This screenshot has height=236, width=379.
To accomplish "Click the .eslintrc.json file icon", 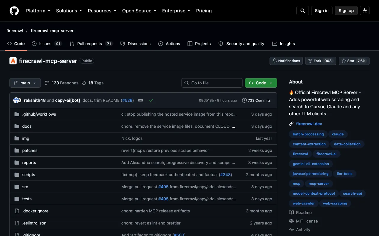I will (17, 223).
